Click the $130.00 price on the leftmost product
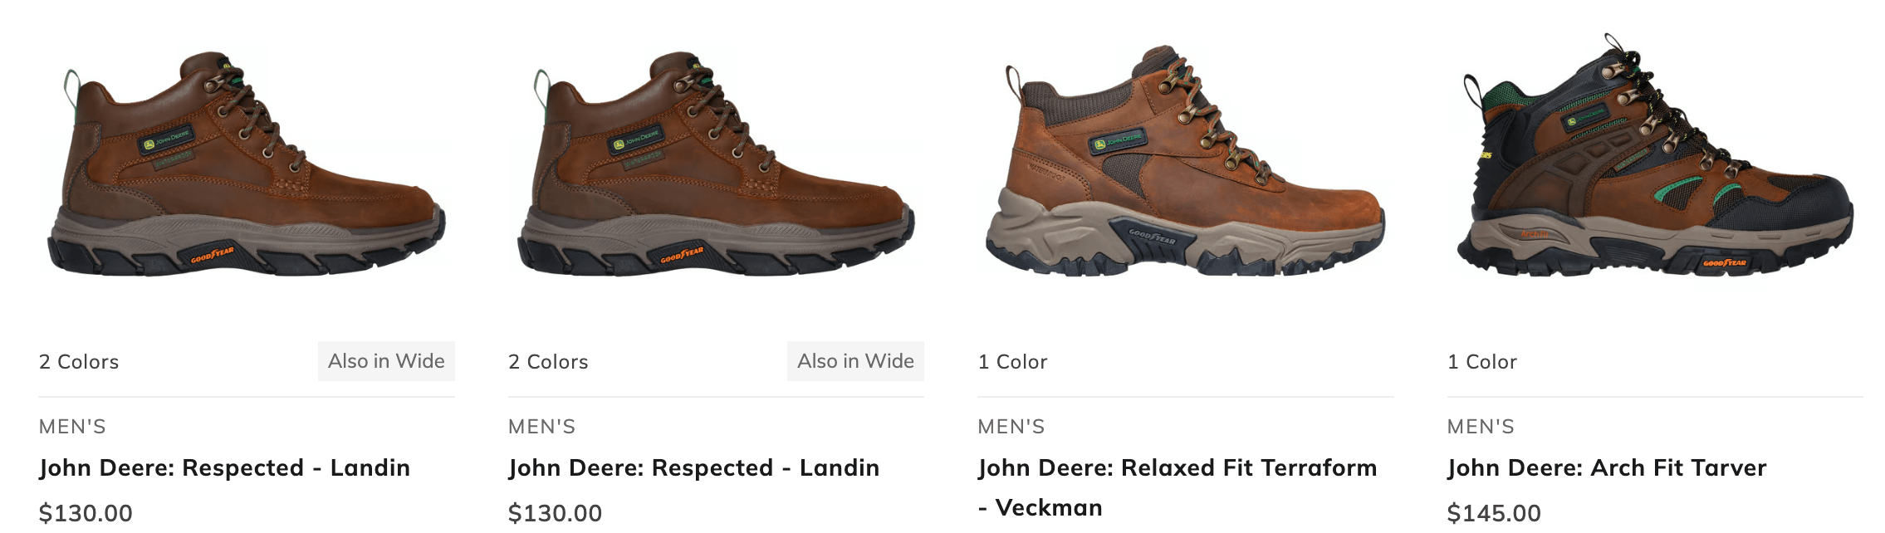This screenshot has height=533, width=1885. 86,513
